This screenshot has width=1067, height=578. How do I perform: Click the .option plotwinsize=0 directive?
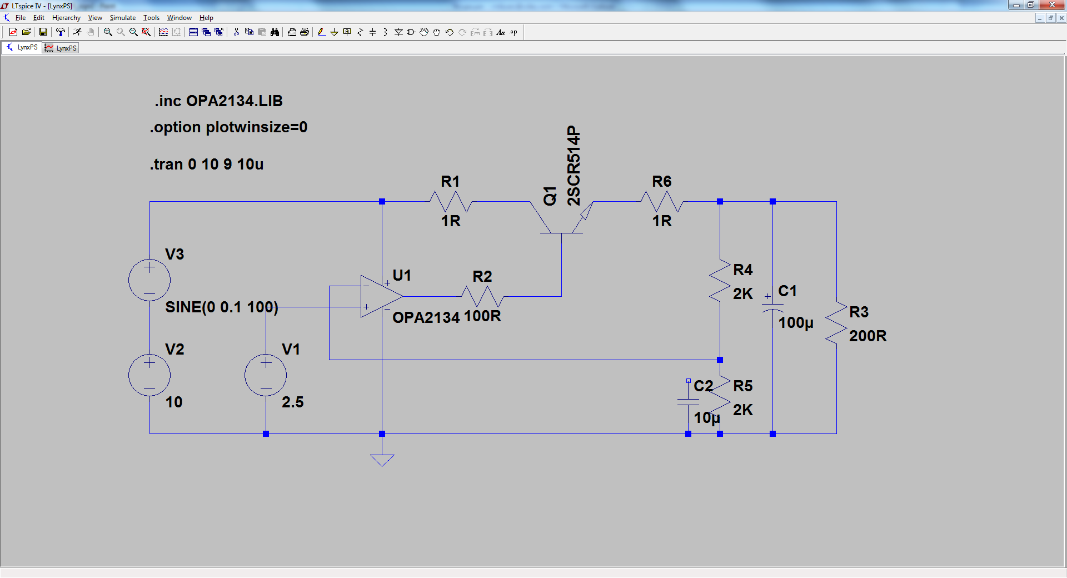228,127
